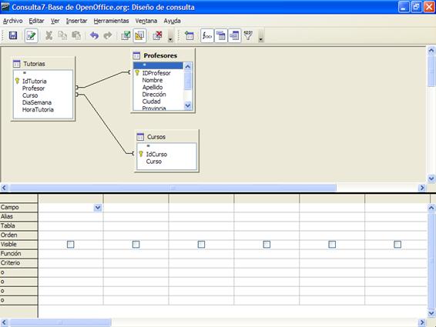This screenshot has height=327, width=436.
Task: Check Visible box in sixth grid column
Action: coord(397,244)
